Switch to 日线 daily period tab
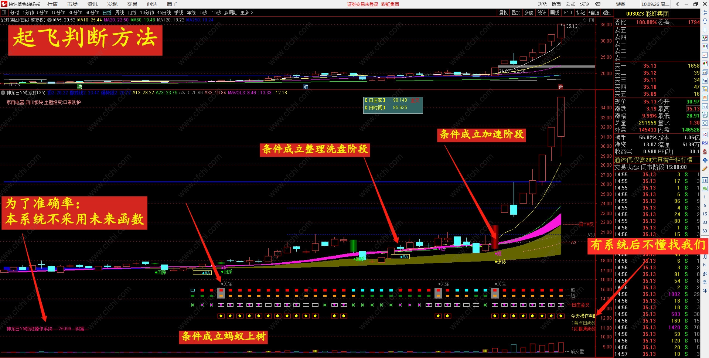The width and height of the screenshot is (709, 358). (x=107, y=13)
